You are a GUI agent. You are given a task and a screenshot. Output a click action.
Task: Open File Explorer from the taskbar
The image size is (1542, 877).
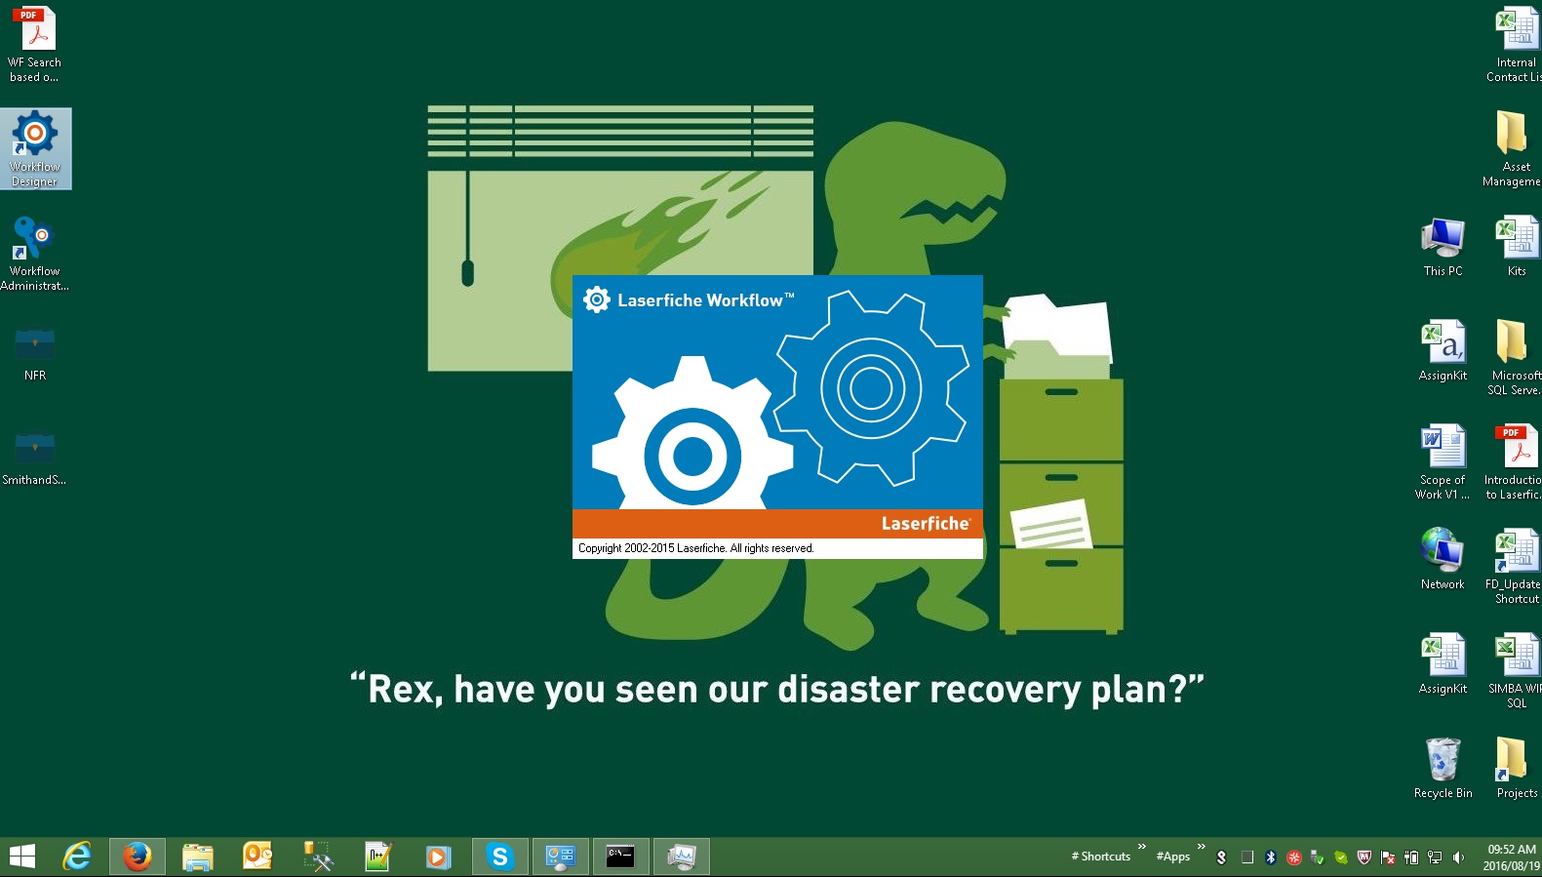198,857
